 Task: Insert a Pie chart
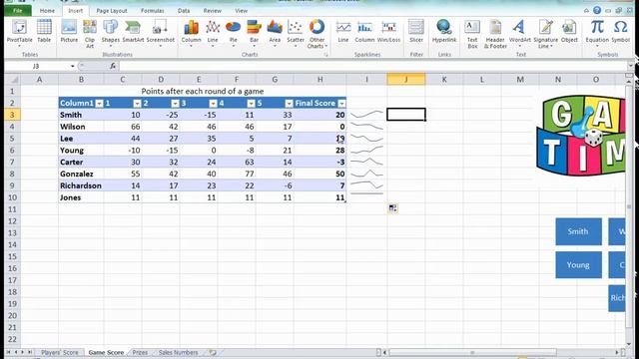(x=233, y=33)
